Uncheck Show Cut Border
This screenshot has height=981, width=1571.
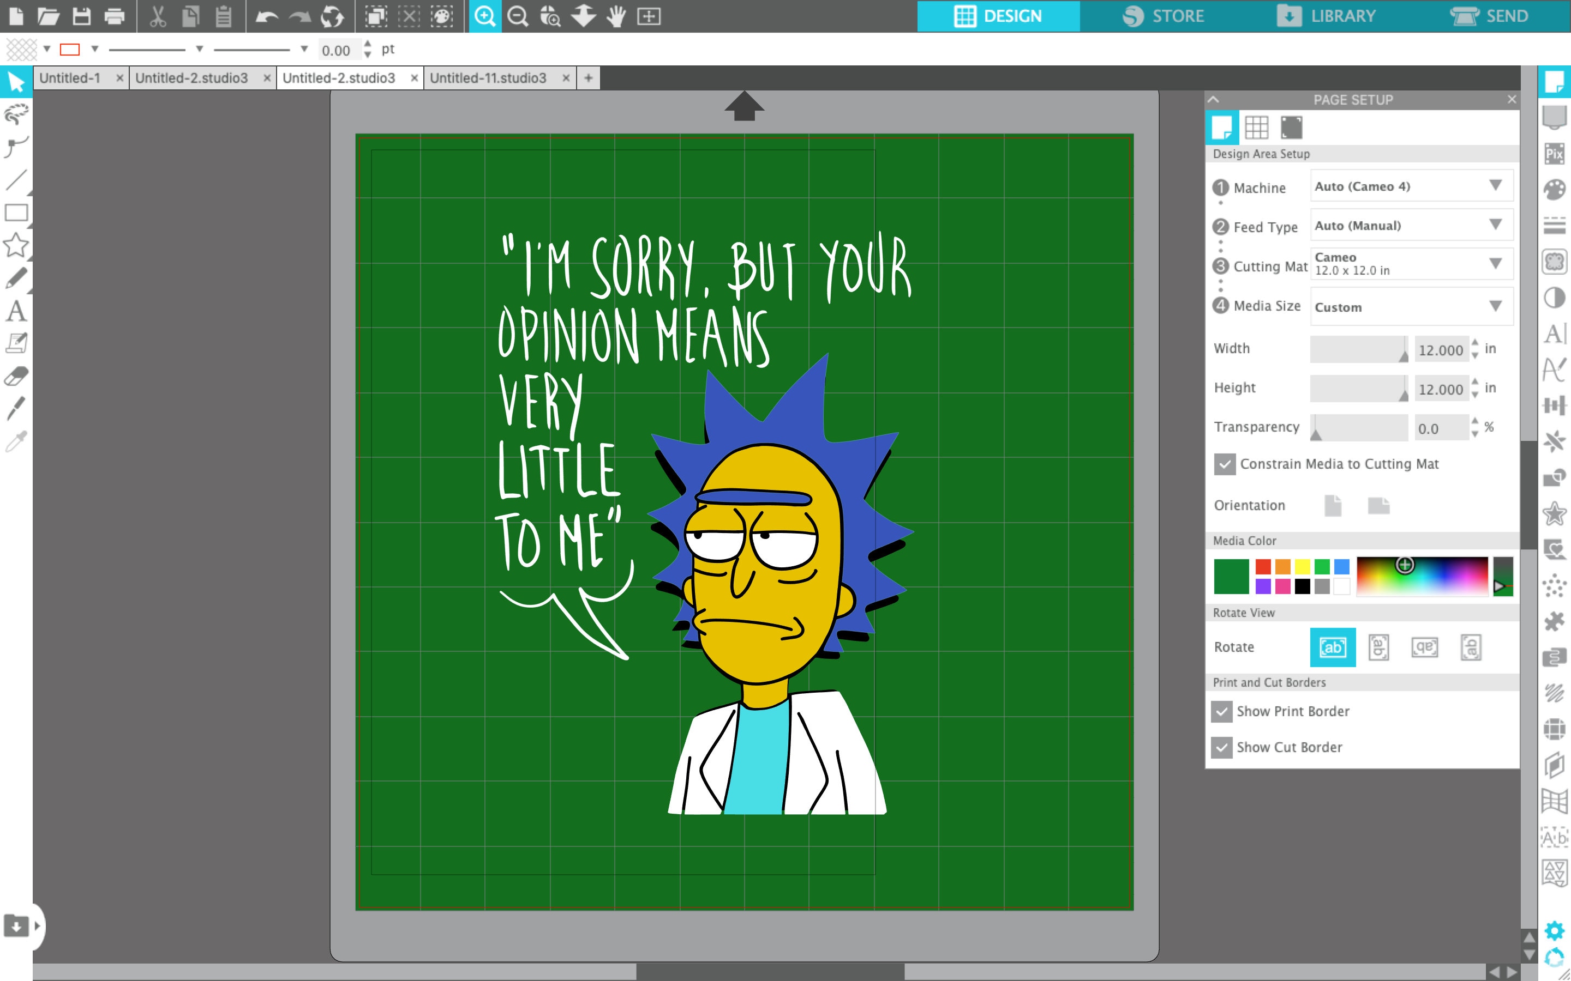pyautogui.click(x=1223, y=747)
